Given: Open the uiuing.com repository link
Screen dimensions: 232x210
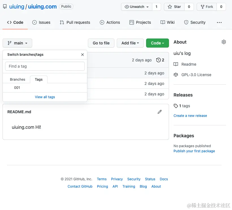Looking at the screenshot, I should coord(42,7).
